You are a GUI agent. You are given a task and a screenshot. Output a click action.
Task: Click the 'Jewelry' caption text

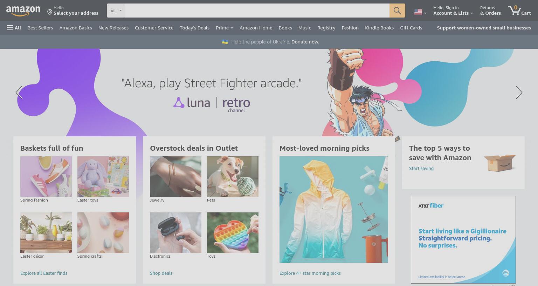[x=157, y=200]
